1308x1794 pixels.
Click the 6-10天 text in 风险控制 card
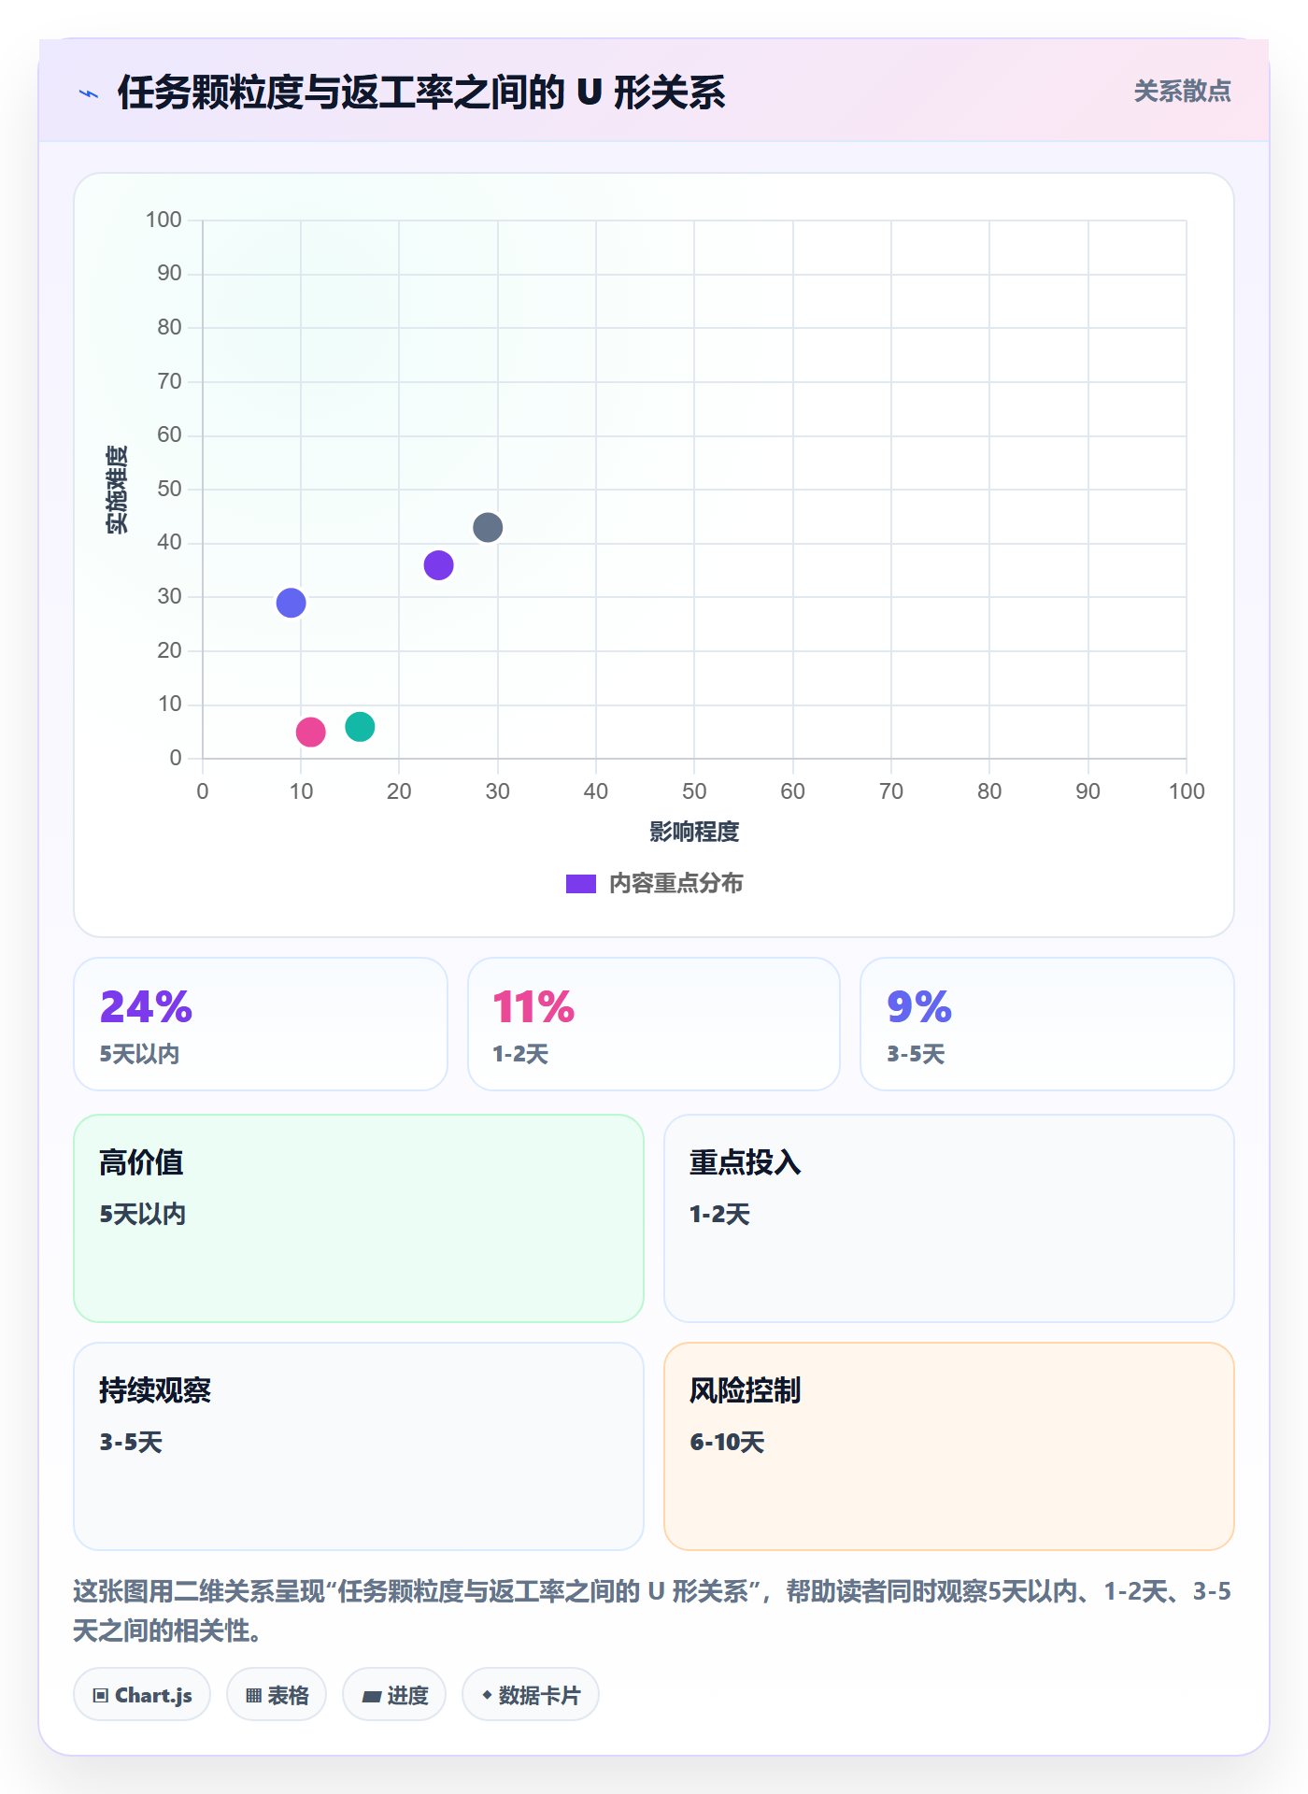click(x=727, y=1443)
